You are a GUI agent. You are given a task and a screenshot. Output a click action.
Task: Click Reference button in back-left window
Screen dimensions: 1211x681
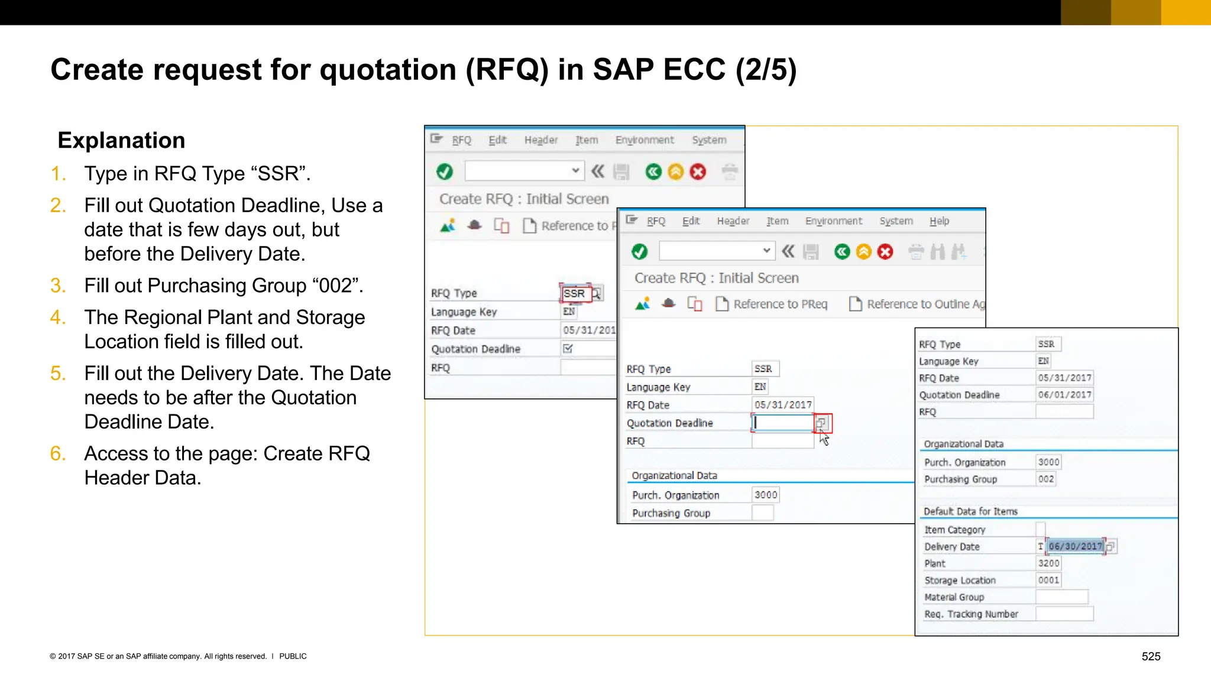click(x=570, y=226)
